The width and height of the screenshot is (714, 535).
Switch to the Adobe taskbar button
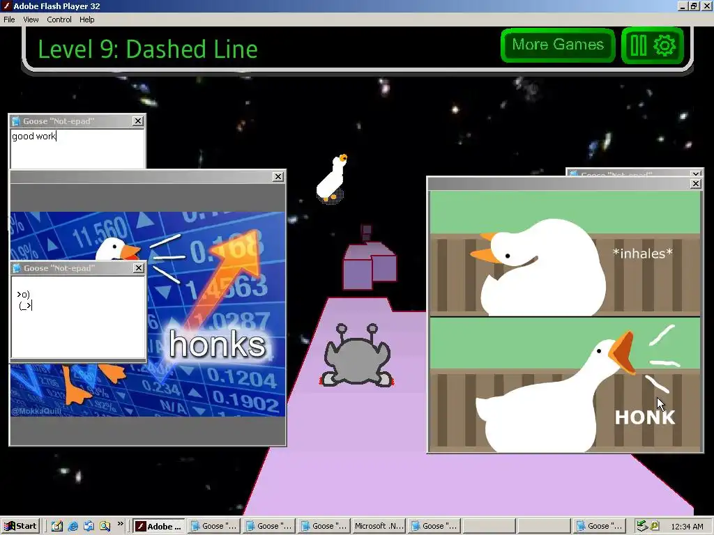(x=159, y=526)
